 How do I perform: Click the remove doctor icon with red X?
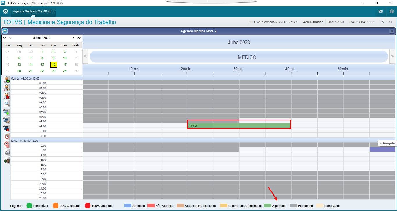click(x=7, y=96)
